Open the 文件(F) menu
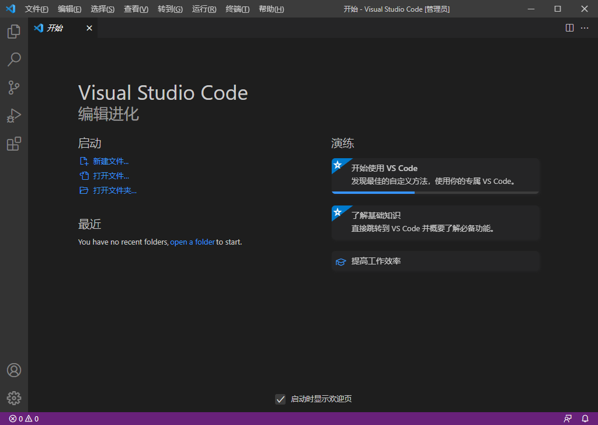The height and width of the screenshot is (425, 598). 36,9
